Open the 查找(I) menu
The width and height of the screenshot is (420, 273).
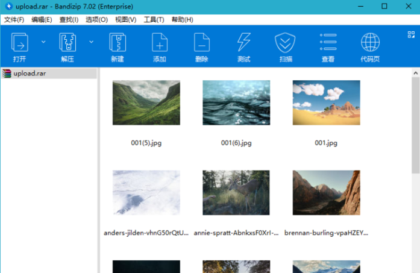coord(69,19)
